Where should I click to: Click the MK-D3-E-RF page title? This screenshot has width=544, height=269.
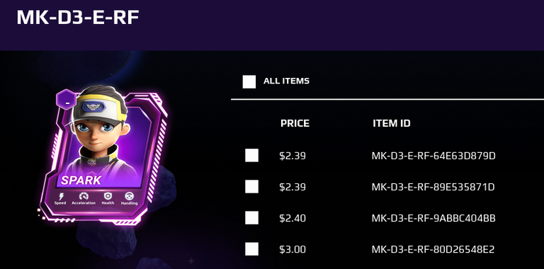click(x=78, y=17)
